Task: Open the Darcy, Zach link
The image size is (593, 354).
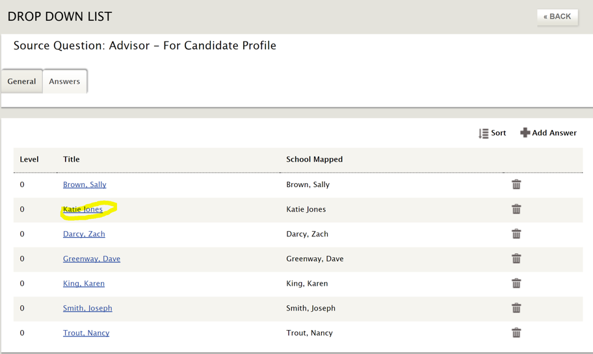Action: (x=84, y=234)
